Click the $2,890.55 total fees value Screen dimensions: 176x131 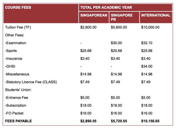[x=89, y=121]
